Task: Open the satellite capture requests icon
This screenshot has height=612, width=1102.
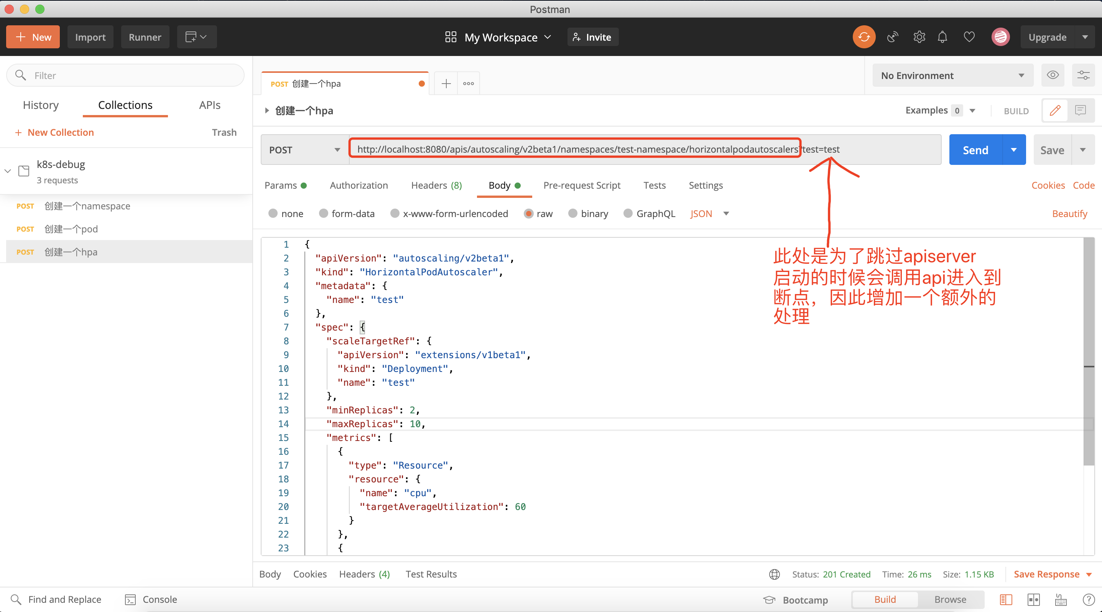Action: coord(892,37)
